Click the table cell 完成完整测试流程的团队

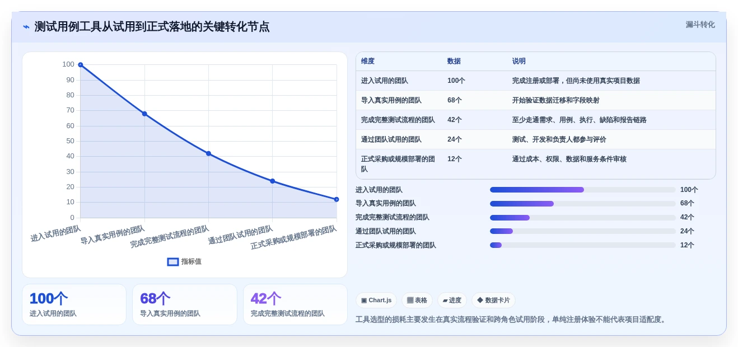(398, 120)
